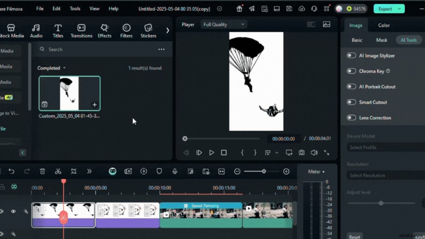Enter fullscreen preview with the arrows icon

click(327, 153)
